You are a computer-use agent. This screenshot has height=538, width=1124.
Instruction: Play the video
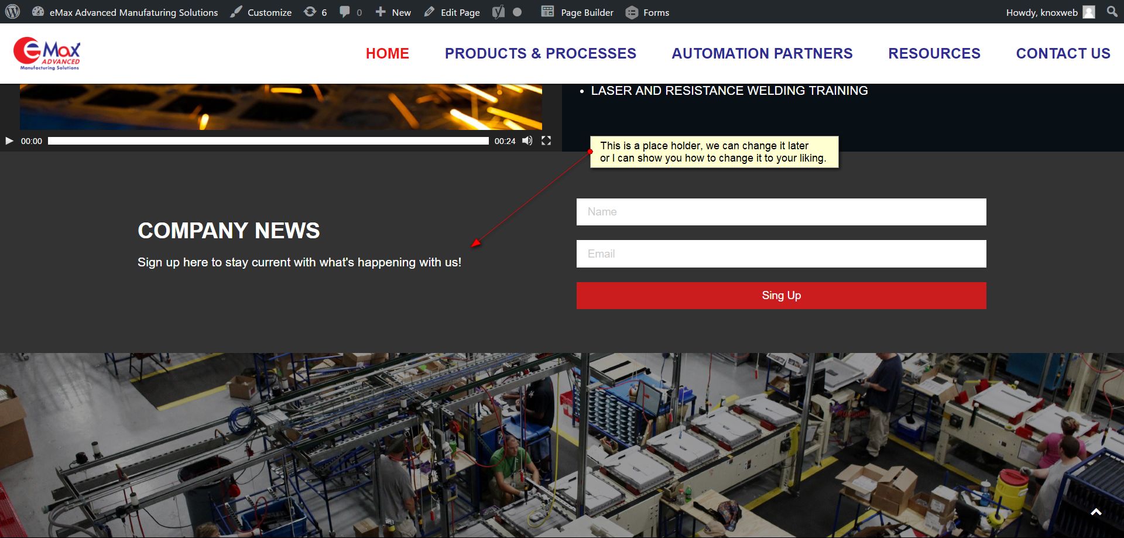pos(9,141)
